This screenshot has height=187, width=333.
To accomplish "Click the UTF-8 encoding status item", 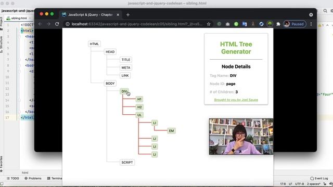I will [x=300, y=184].
